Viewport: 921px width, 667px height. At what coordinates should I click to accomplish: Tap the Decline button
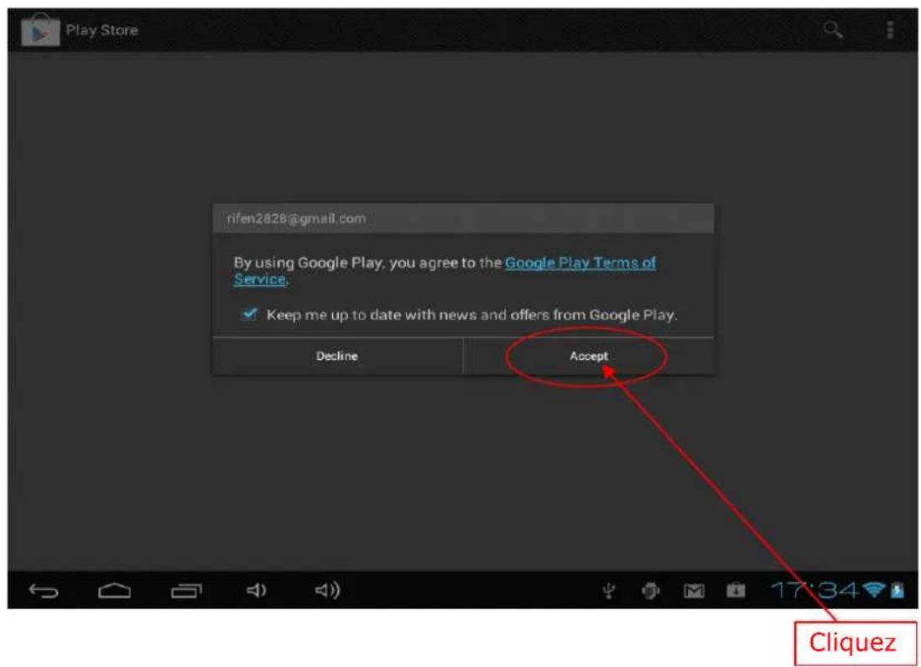click(x=337, y=356)
